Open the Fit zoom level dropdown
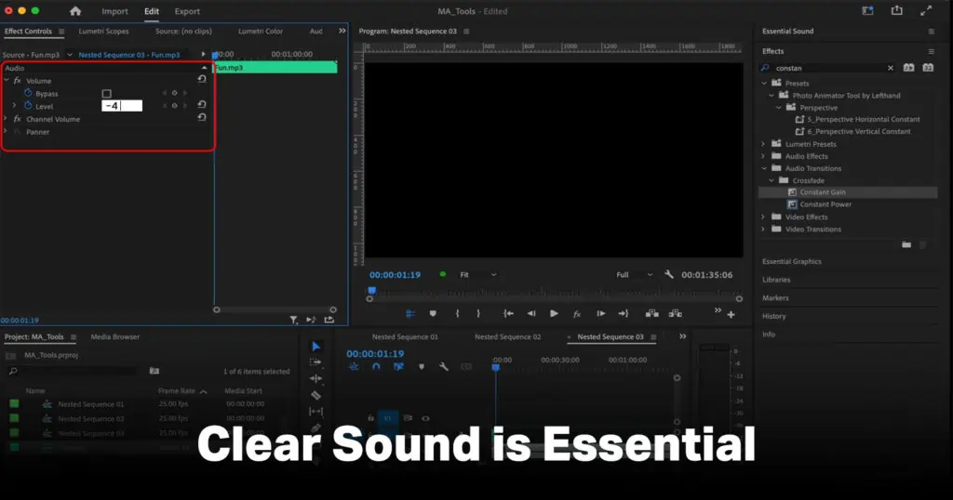 [x=478, y=275]
